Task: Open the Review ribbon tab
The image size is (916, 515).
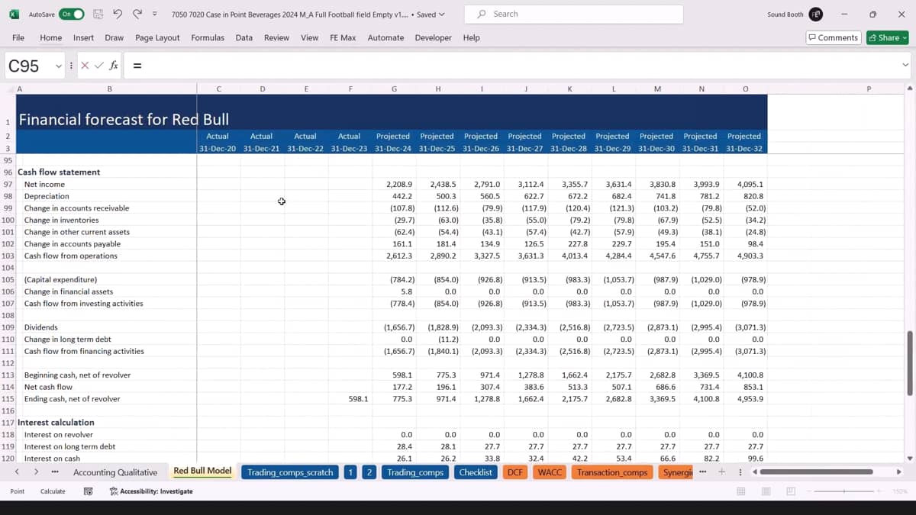Action: point(276,37)
